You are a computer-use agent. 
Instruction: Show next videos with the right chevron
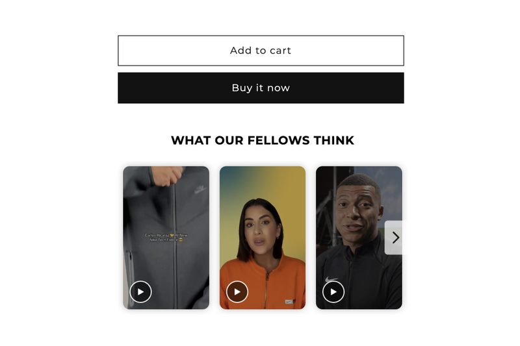click(x=395, y=238)
